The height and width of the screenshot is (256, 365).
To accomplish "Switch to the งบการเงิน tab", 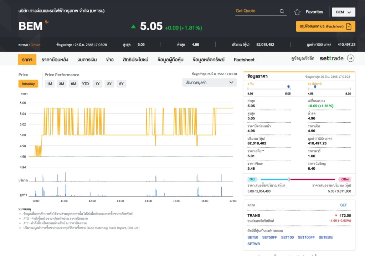I will 87,60.
